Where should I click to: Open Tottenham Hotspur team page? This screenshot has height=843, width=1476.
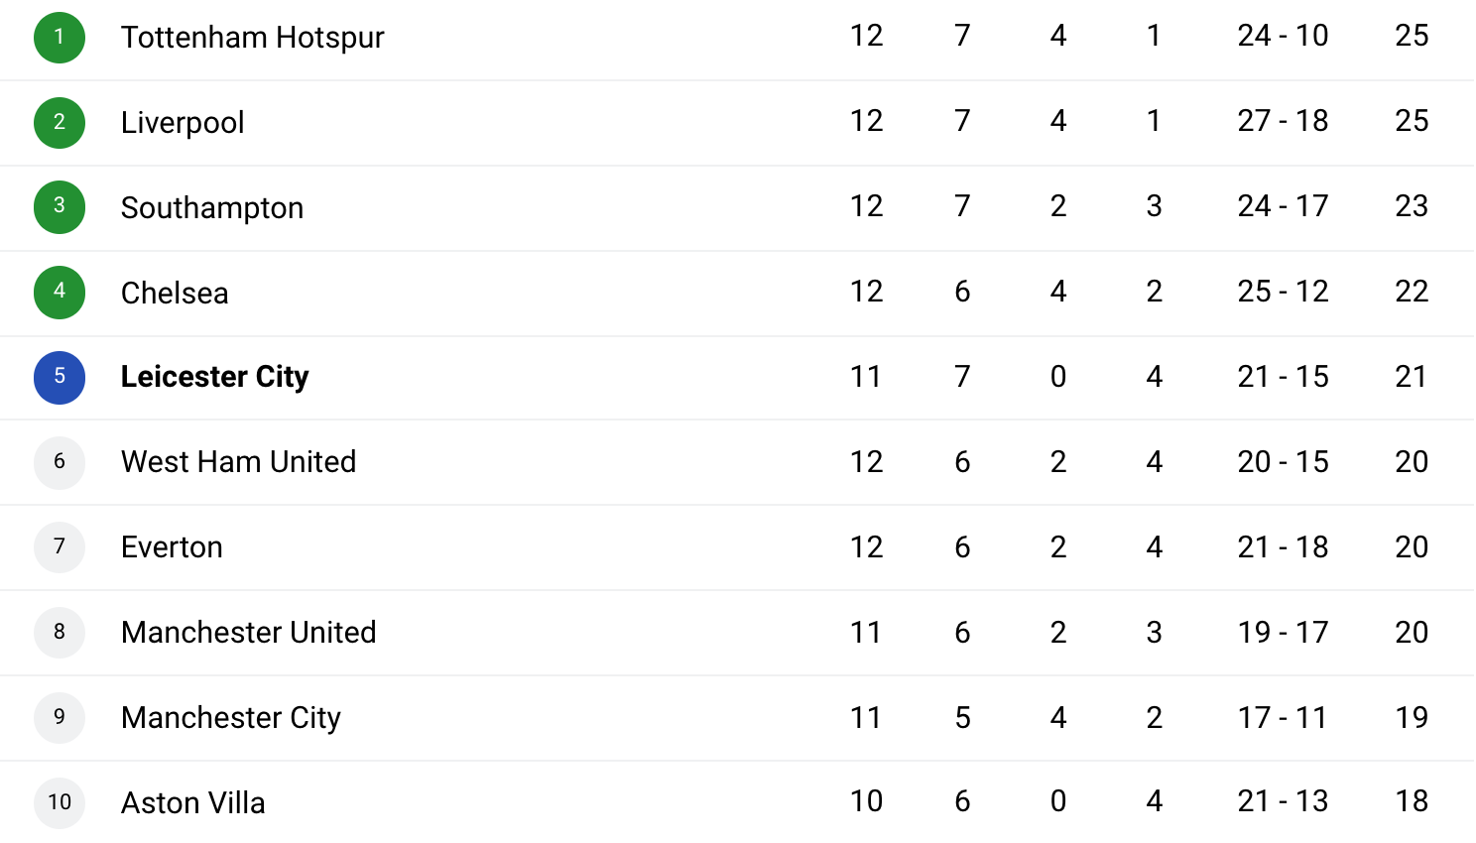tap(252, 38)
